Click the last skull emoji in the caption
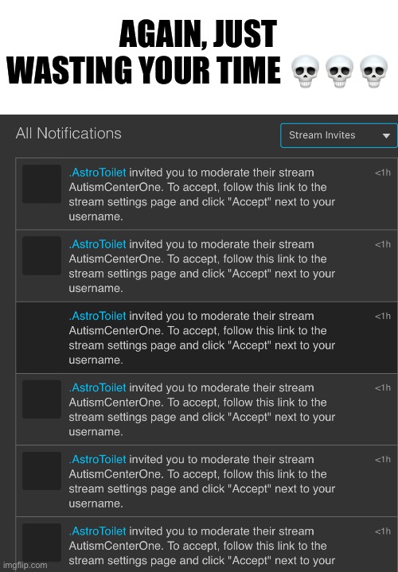This screenshot has width=398, height=572. [373, 71]
